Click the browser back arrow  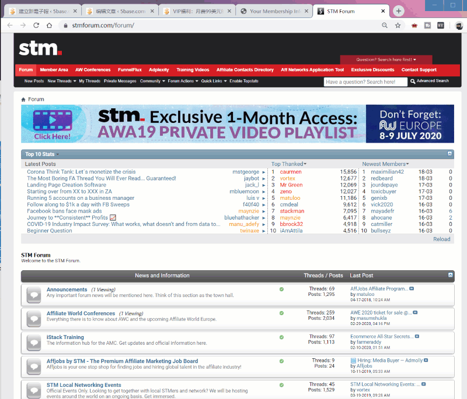[10, 25]
